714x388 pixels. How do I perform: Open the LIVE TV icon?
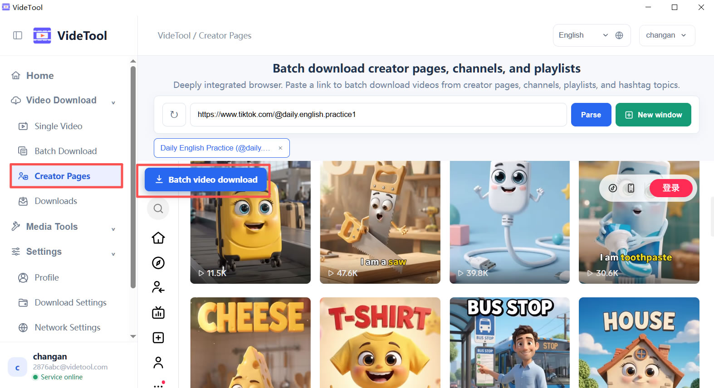click(x=158, y=312)
